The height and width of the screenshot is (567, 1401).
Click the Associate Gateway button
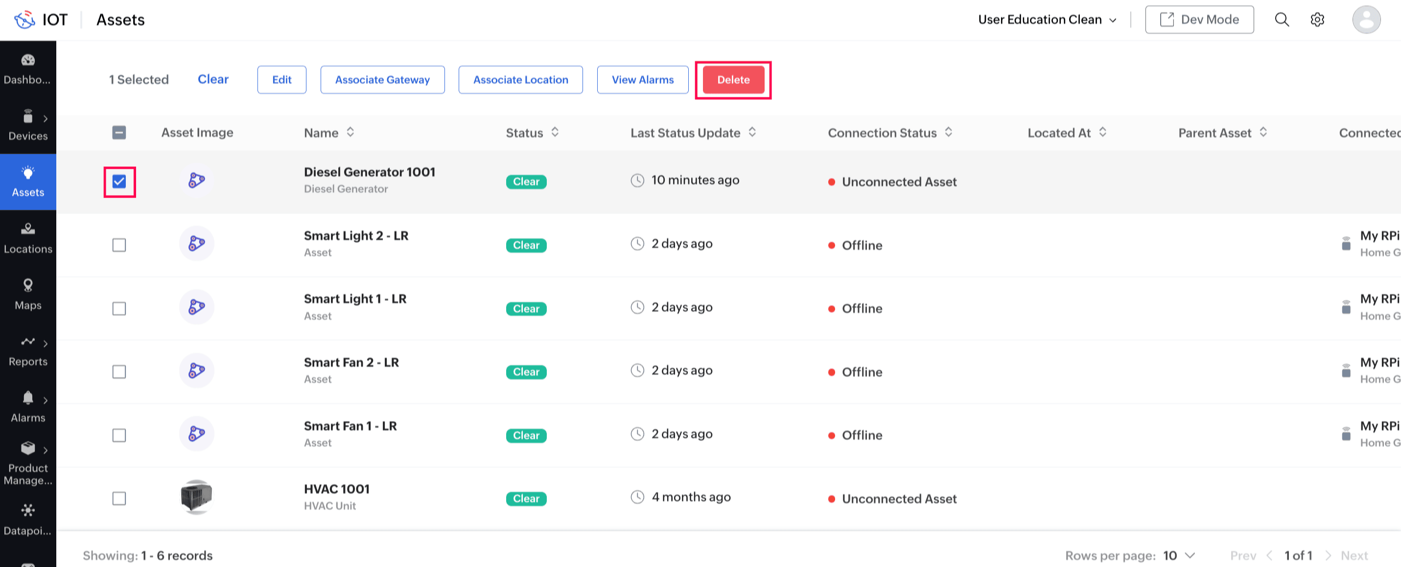382,79
